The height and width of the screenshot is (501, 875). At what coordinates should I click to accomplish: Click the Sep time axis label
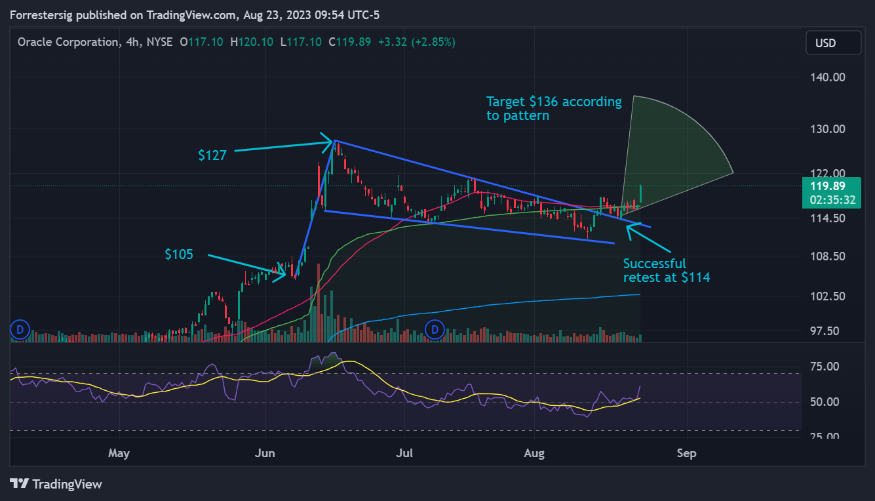click(687, 453)
